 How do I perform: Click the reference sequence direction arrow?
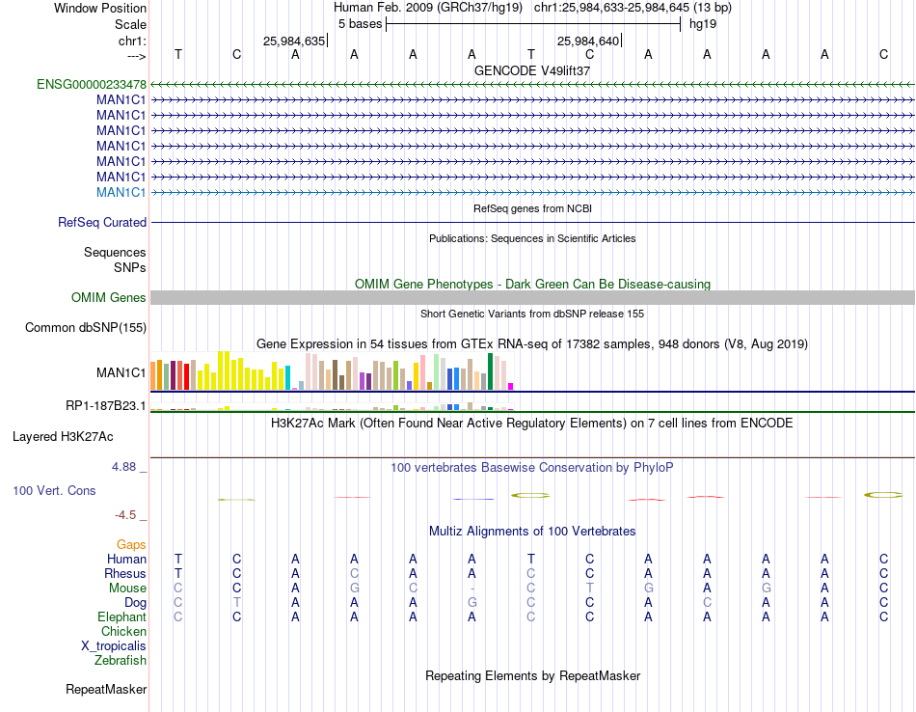137,56
